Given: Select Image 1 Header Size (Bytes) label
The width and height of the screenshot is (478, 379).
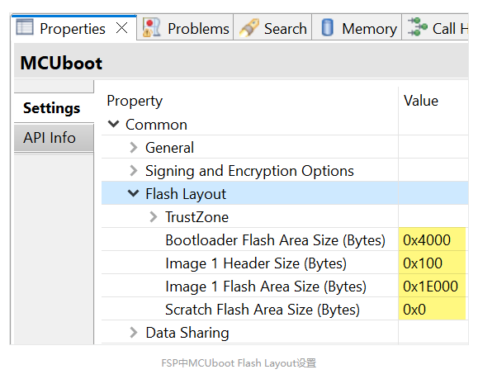Looking at the screenshot, I should [x=256, y=263].
